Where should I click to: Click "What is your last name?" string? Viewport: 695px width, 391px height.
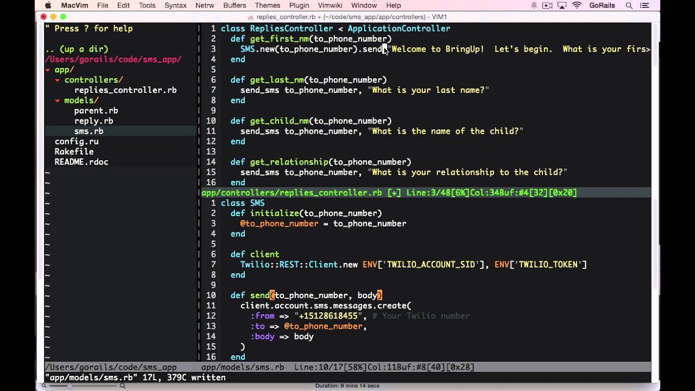click(428, 90)
